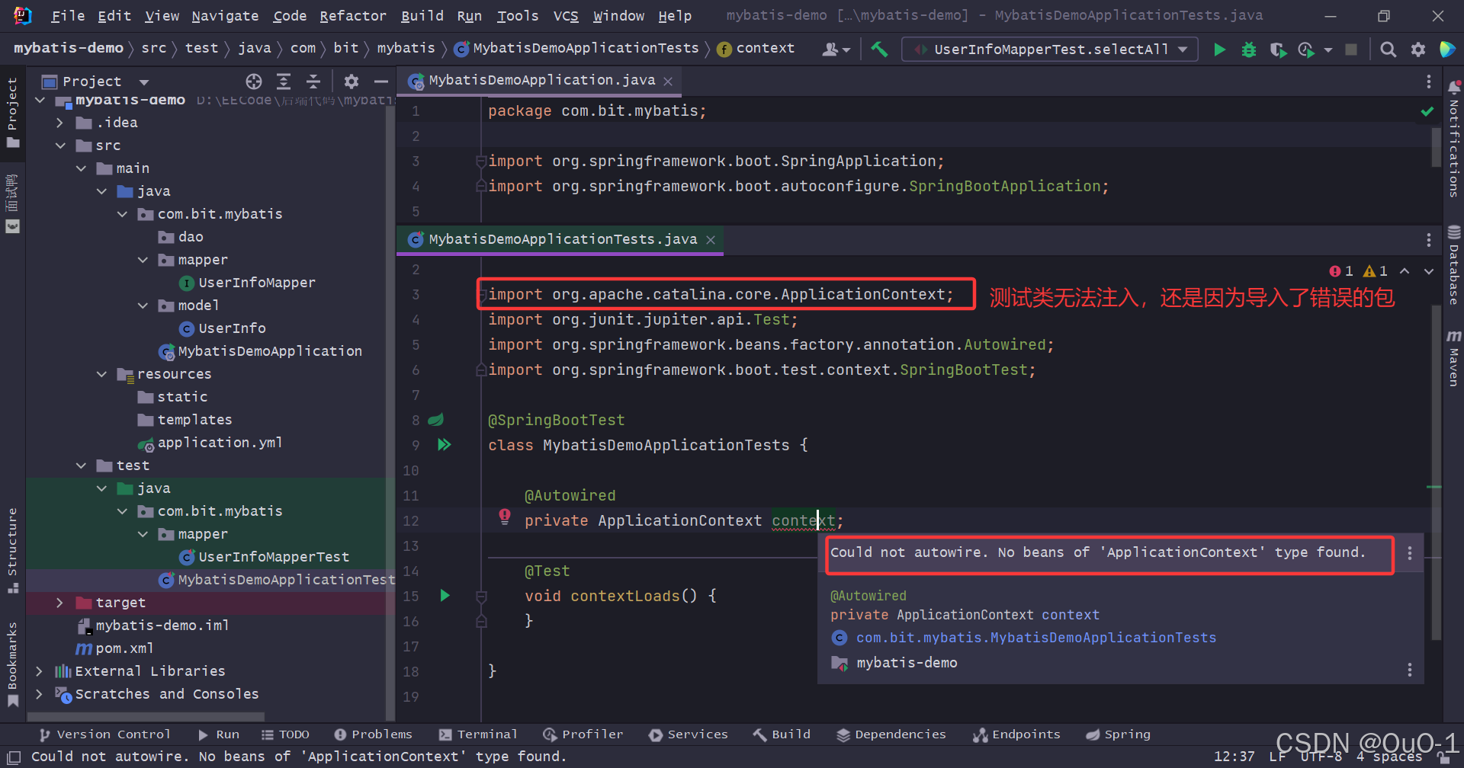Screen dimensions: 1464x768
Task: Open lower editor tab options kebab
Action: click(x=1428, y=240)
